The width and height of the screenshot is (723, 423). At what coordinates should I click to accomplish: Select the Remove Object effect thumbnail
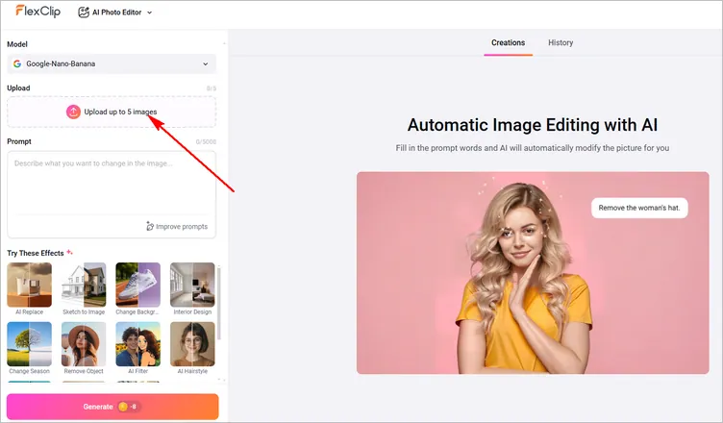tap(84, 344)
